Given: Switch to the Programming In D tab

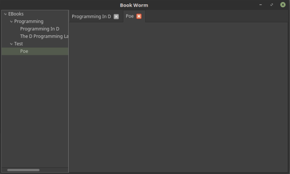Looking at the screenshot, I should (91, 16).
